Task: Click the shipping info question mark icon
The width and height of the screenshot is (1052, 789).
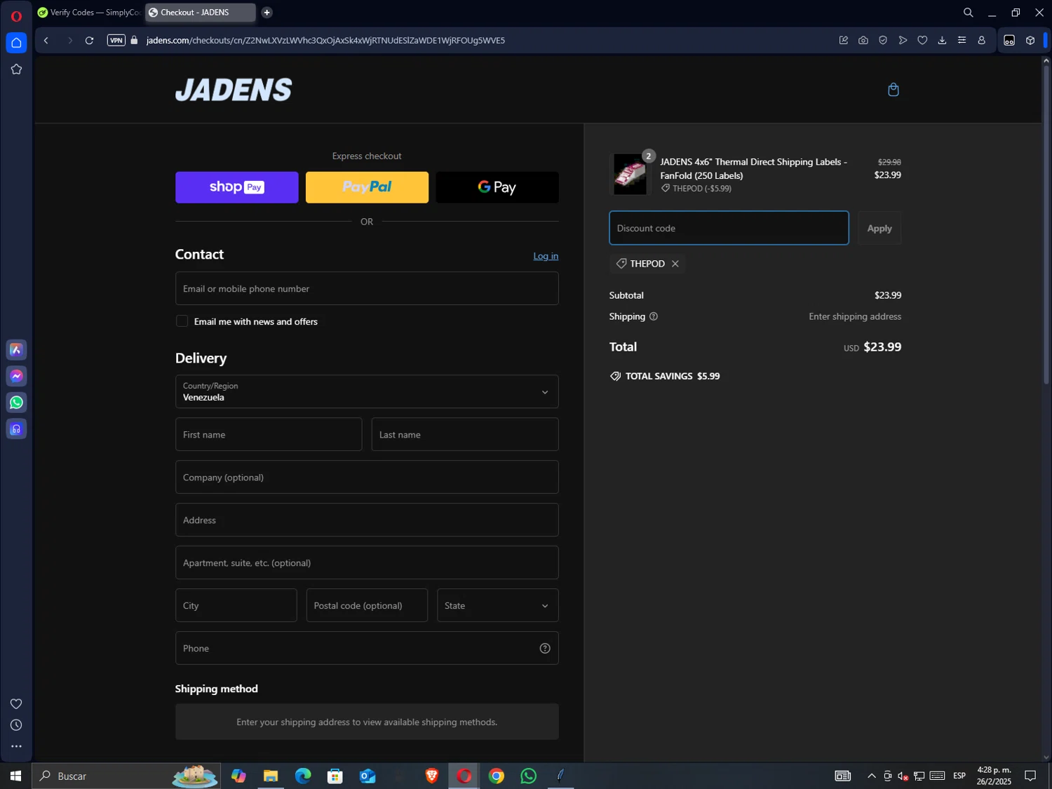Action: pos(653,316)
